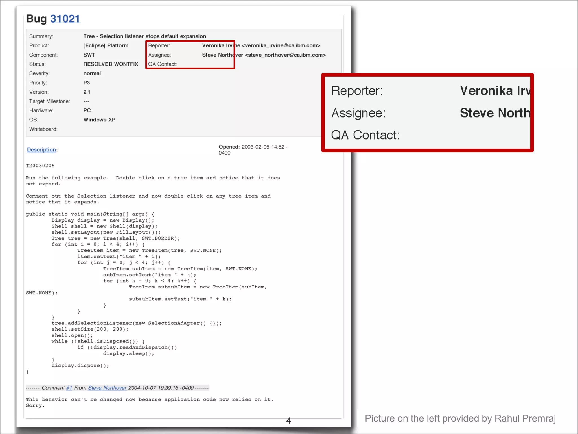Click the credit 'Picture on the left provided by Rahul Premraj'
Screen dimensions: 578x434
pyautogui.click(x=460, y=418)
